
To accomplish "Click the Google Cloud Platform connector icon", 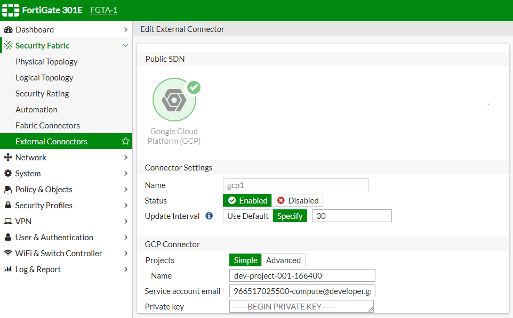I will coord(175,99).
